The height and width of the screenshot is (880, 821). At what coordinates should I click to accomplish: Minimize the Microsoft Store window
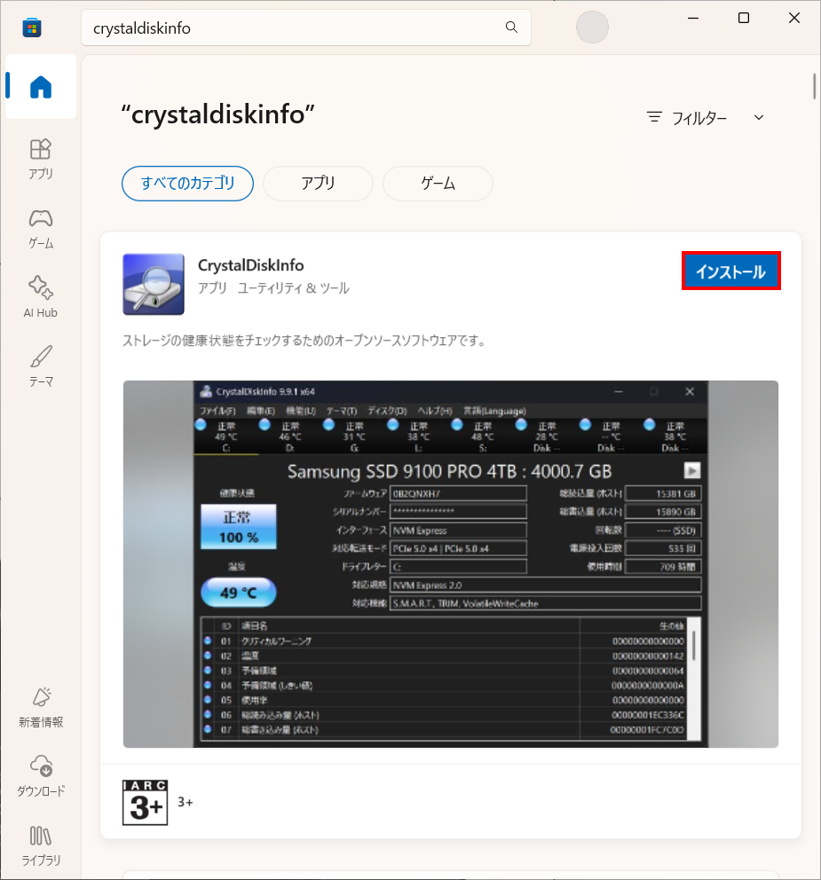pos(693,18)
